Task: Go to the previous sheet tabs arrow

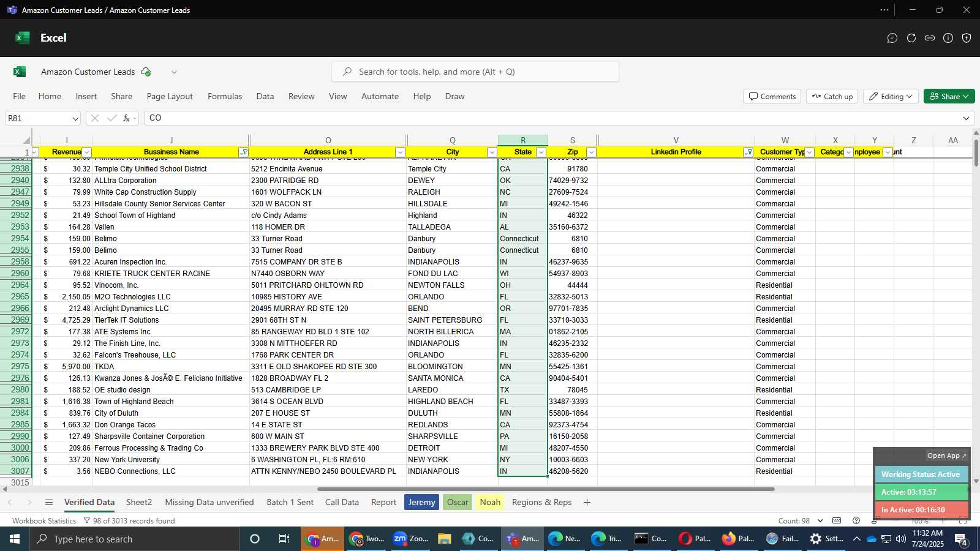Action: pyautogui.click(x=10, y=502)
